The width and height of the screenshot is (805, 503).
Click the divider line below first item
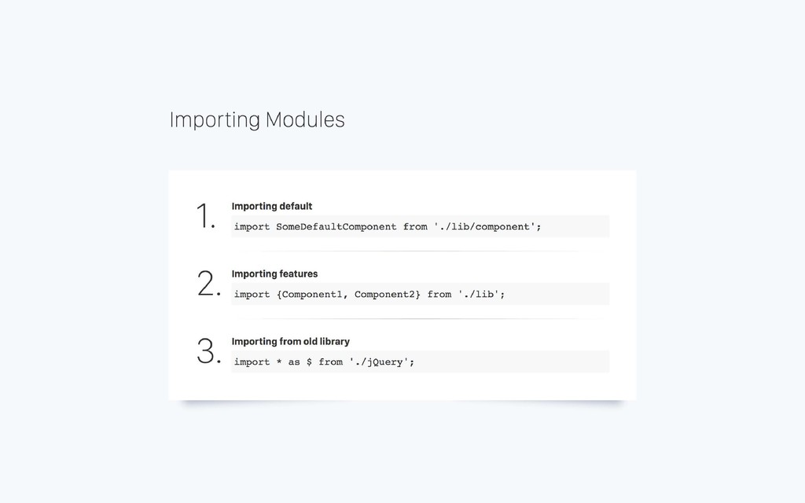click(420, 251)
